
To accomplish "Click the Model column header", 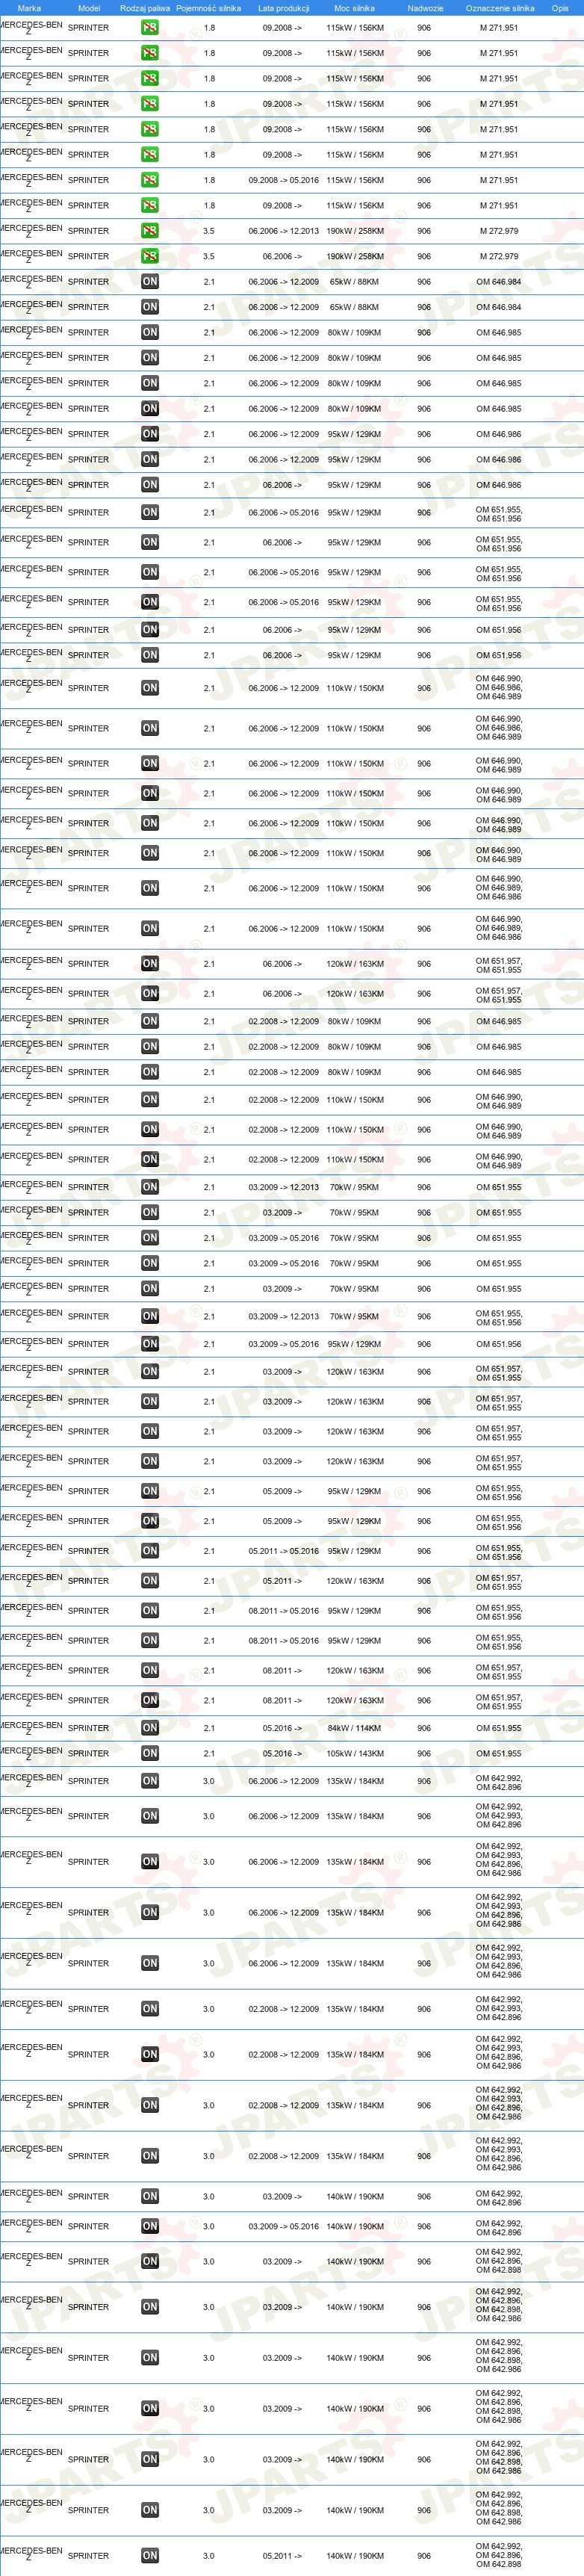I will click(x=89, y=8).
